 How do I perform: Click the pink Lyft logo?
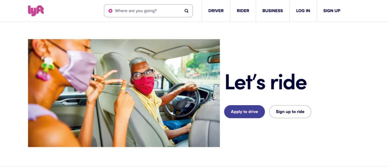click(36, 11)
